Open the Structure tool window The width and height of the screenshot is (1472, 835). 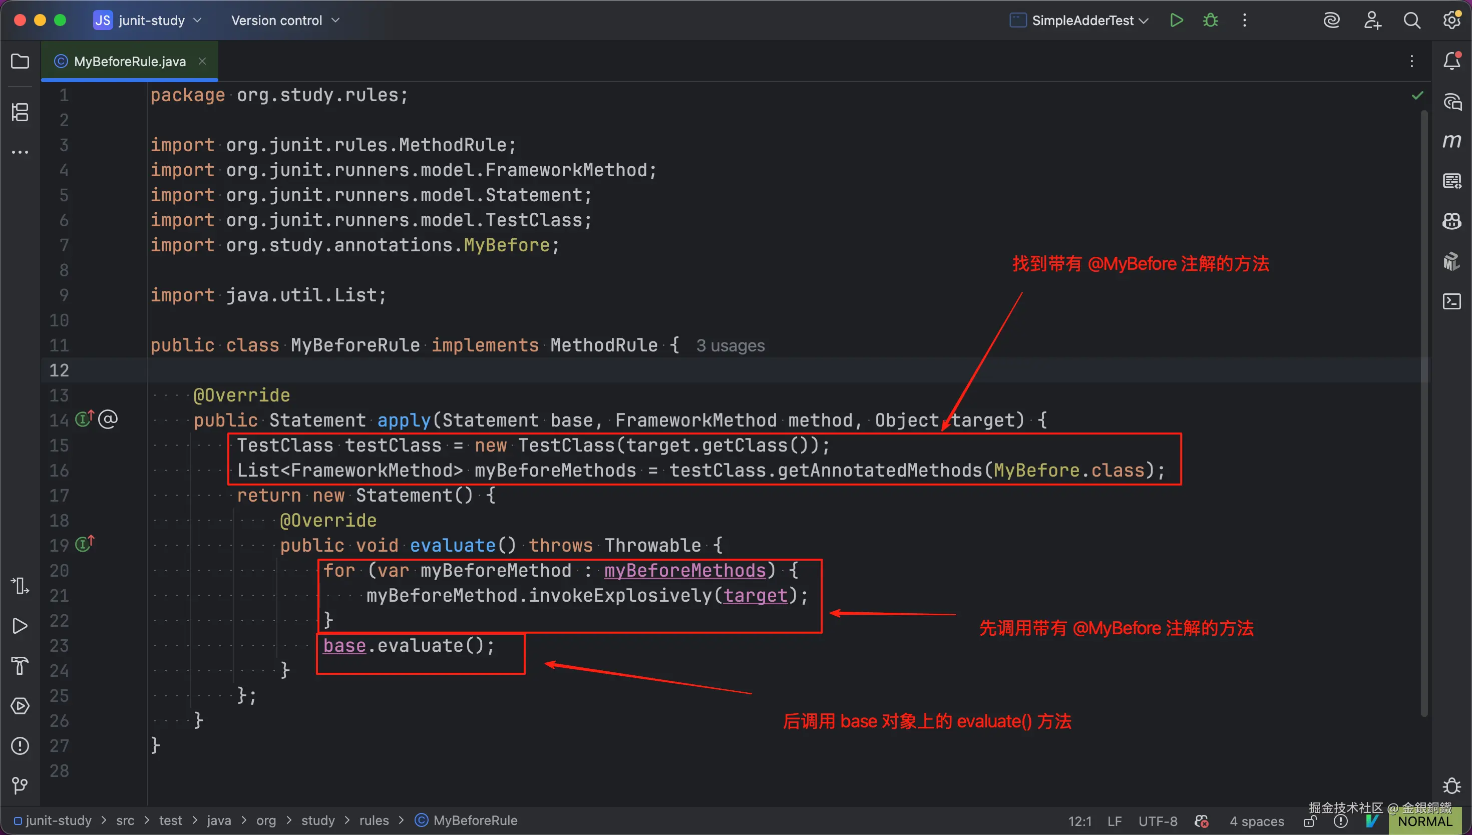pyautogui.click(x=20, y=112)
